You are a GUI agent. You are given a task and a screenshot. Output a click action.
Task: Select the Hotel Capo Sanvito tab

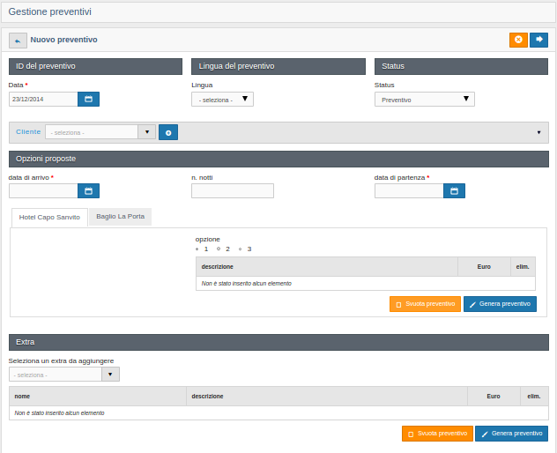pyautogui.click(x=49, y=217)
